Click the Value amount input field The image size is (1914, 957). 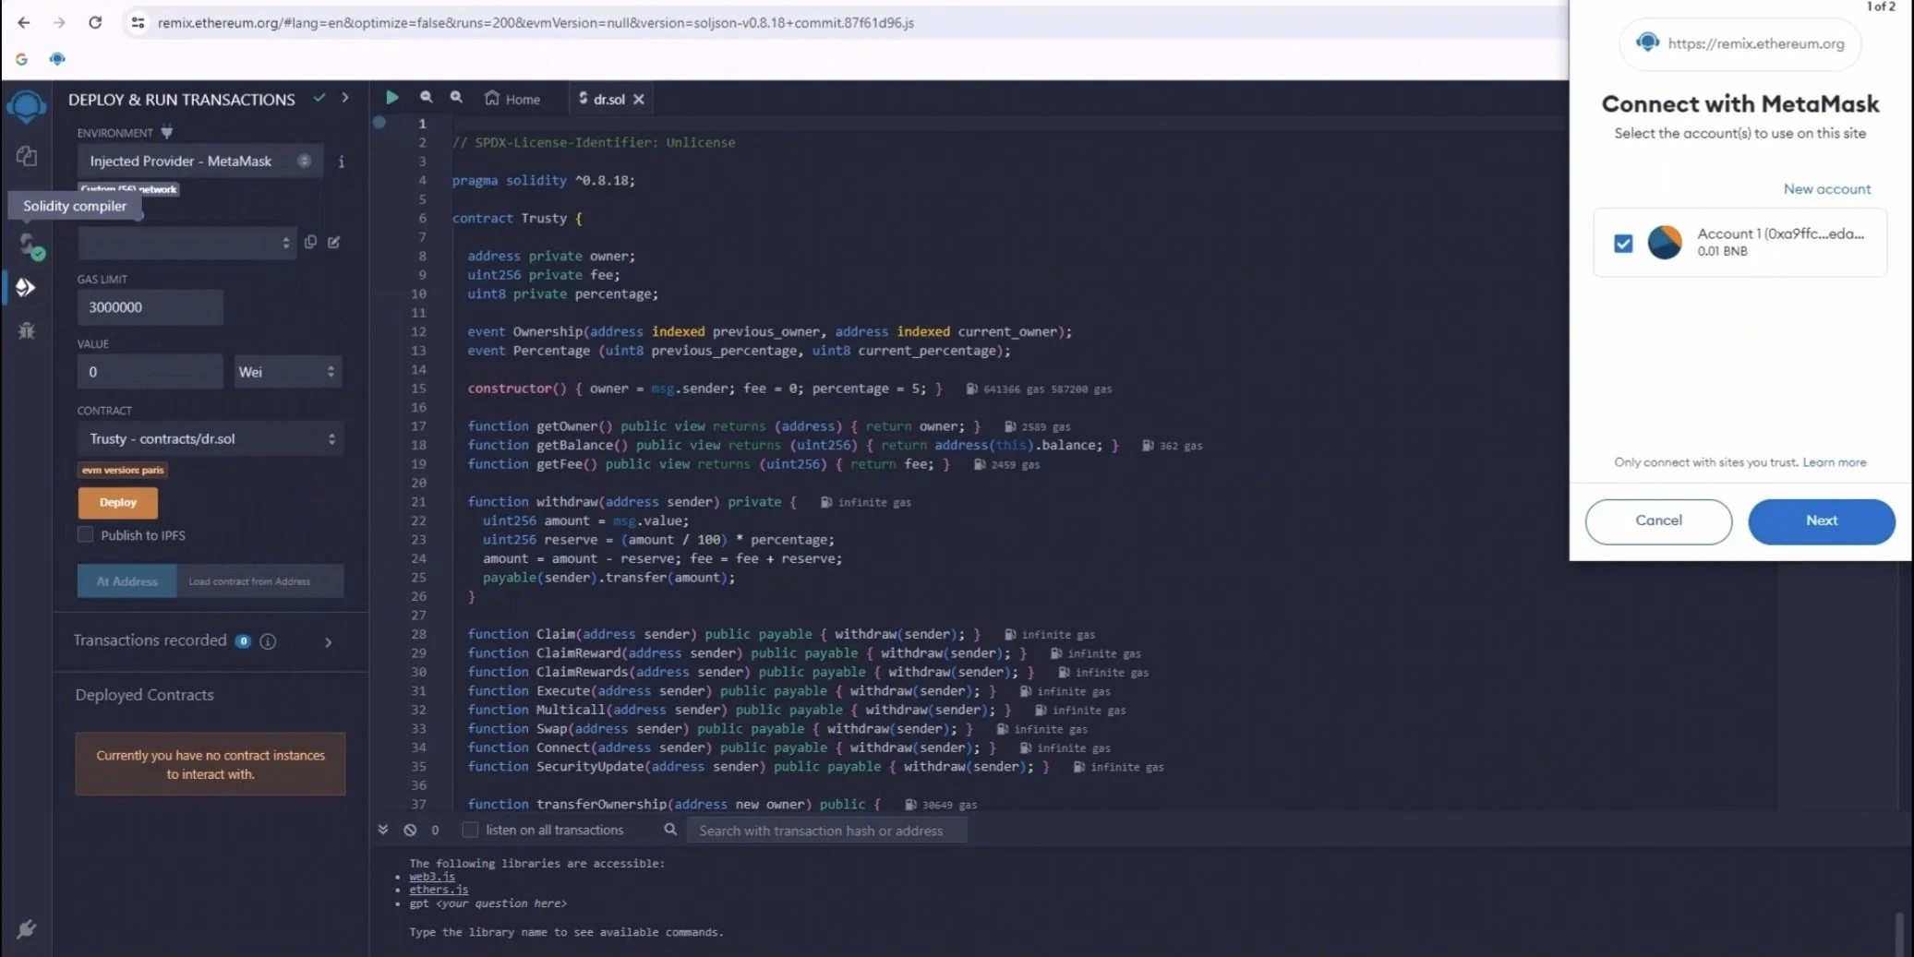(x=150, y=372)
